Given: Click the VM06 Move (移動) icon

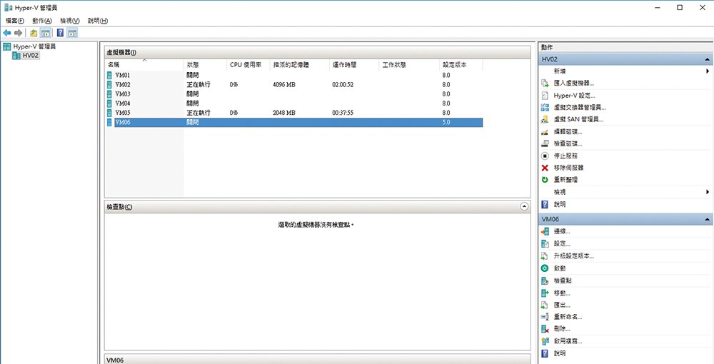Looking at the screenshot, I should pos(545,293).
